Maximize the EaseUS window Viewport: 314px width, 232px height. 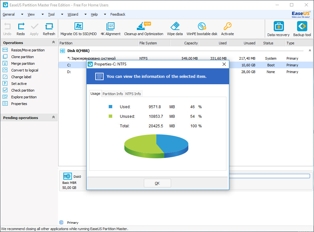(292, 5)
